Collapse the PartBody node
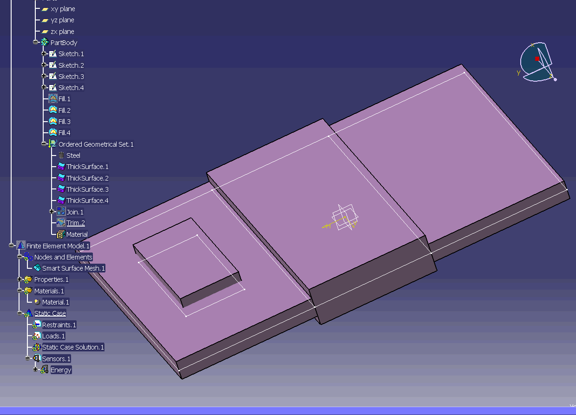Image resolution: width=576 pixels, height=415 pixels. pyautogui.click(x=35, y=42)
